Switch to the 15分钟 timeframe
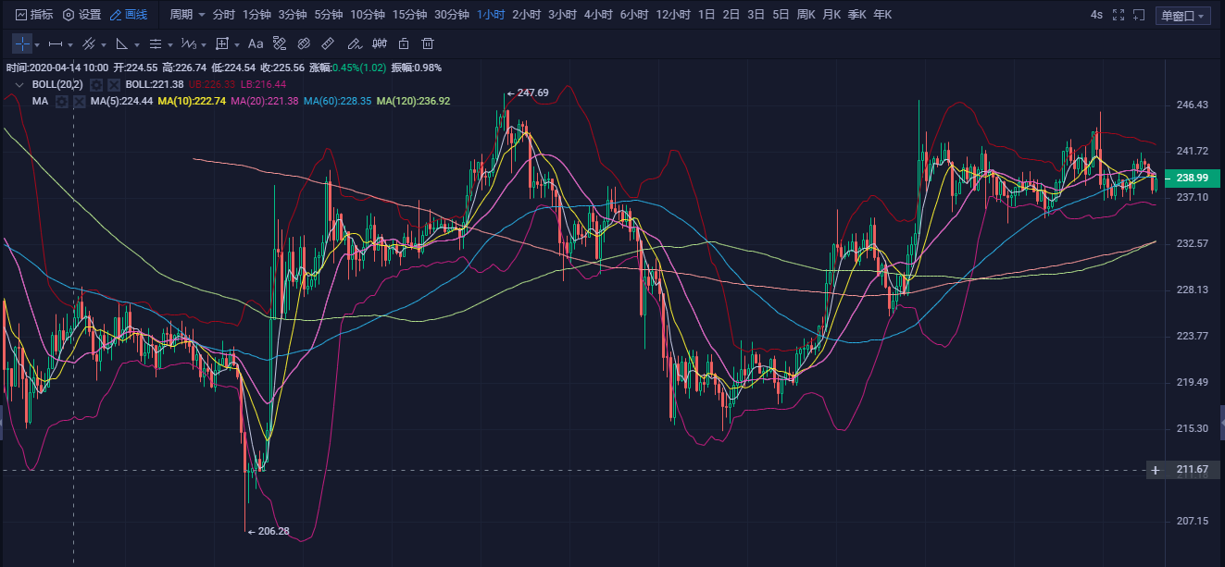Screen dimensions: 1225x567 [409, 15]
